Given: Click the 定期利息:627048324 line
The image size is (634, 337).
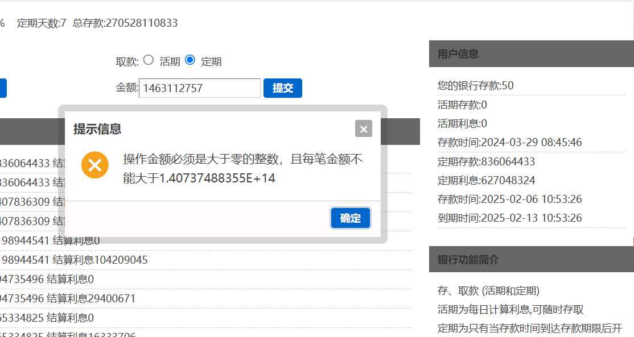Looking at the screenshot, I should coord(486,181).
